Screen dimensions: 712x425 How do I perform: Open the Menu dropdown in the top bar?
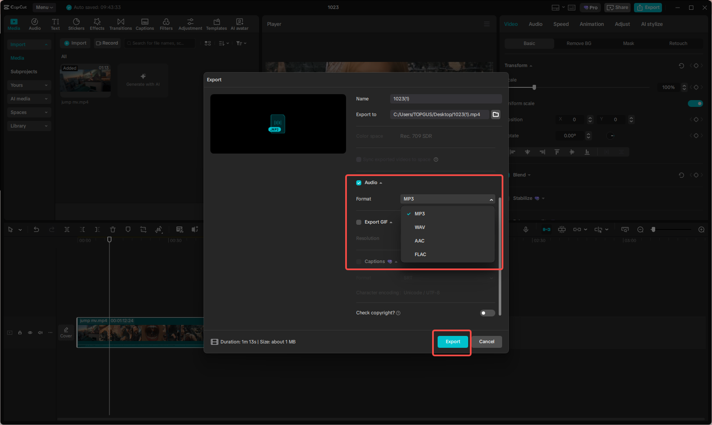(x=44, y=7)
